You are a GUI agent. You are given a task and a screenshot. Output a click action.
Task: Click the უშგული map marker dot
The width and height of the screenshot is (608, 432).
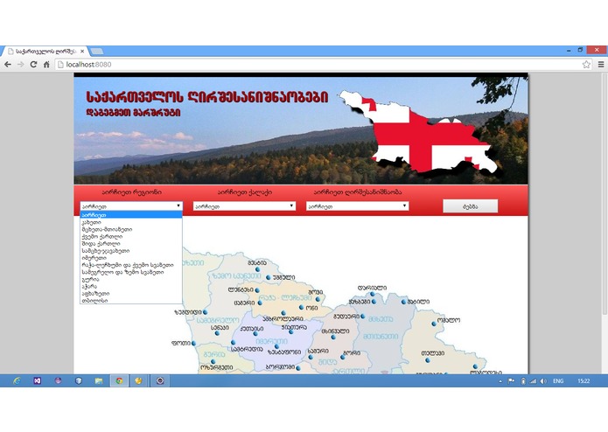269,277
